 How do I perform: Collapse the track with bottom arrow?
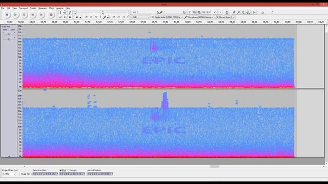[9, 156]
